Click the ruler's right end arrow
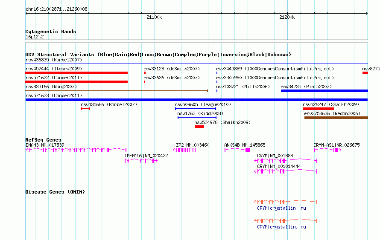 (366, 14)
